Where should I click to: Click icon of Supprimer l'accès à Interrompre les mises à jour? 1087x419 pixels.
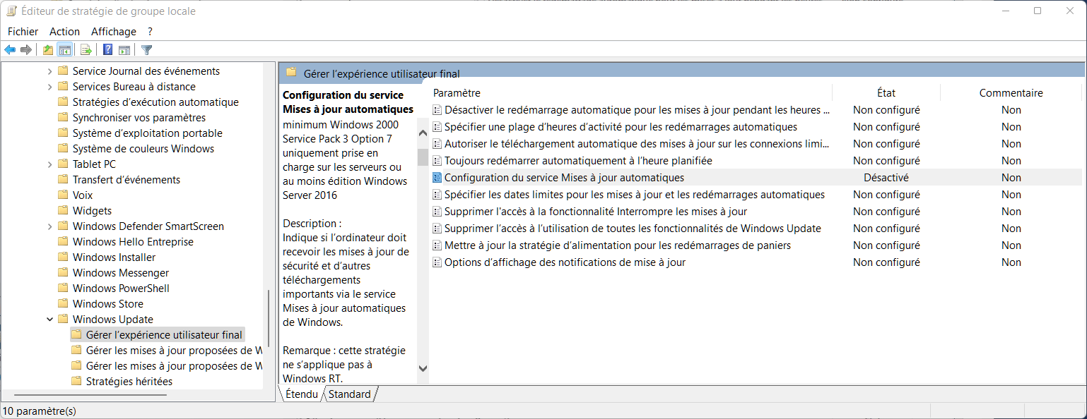437,212
